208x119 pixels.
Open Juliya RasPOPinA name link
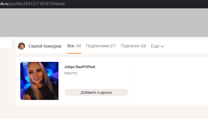[80, 67]
